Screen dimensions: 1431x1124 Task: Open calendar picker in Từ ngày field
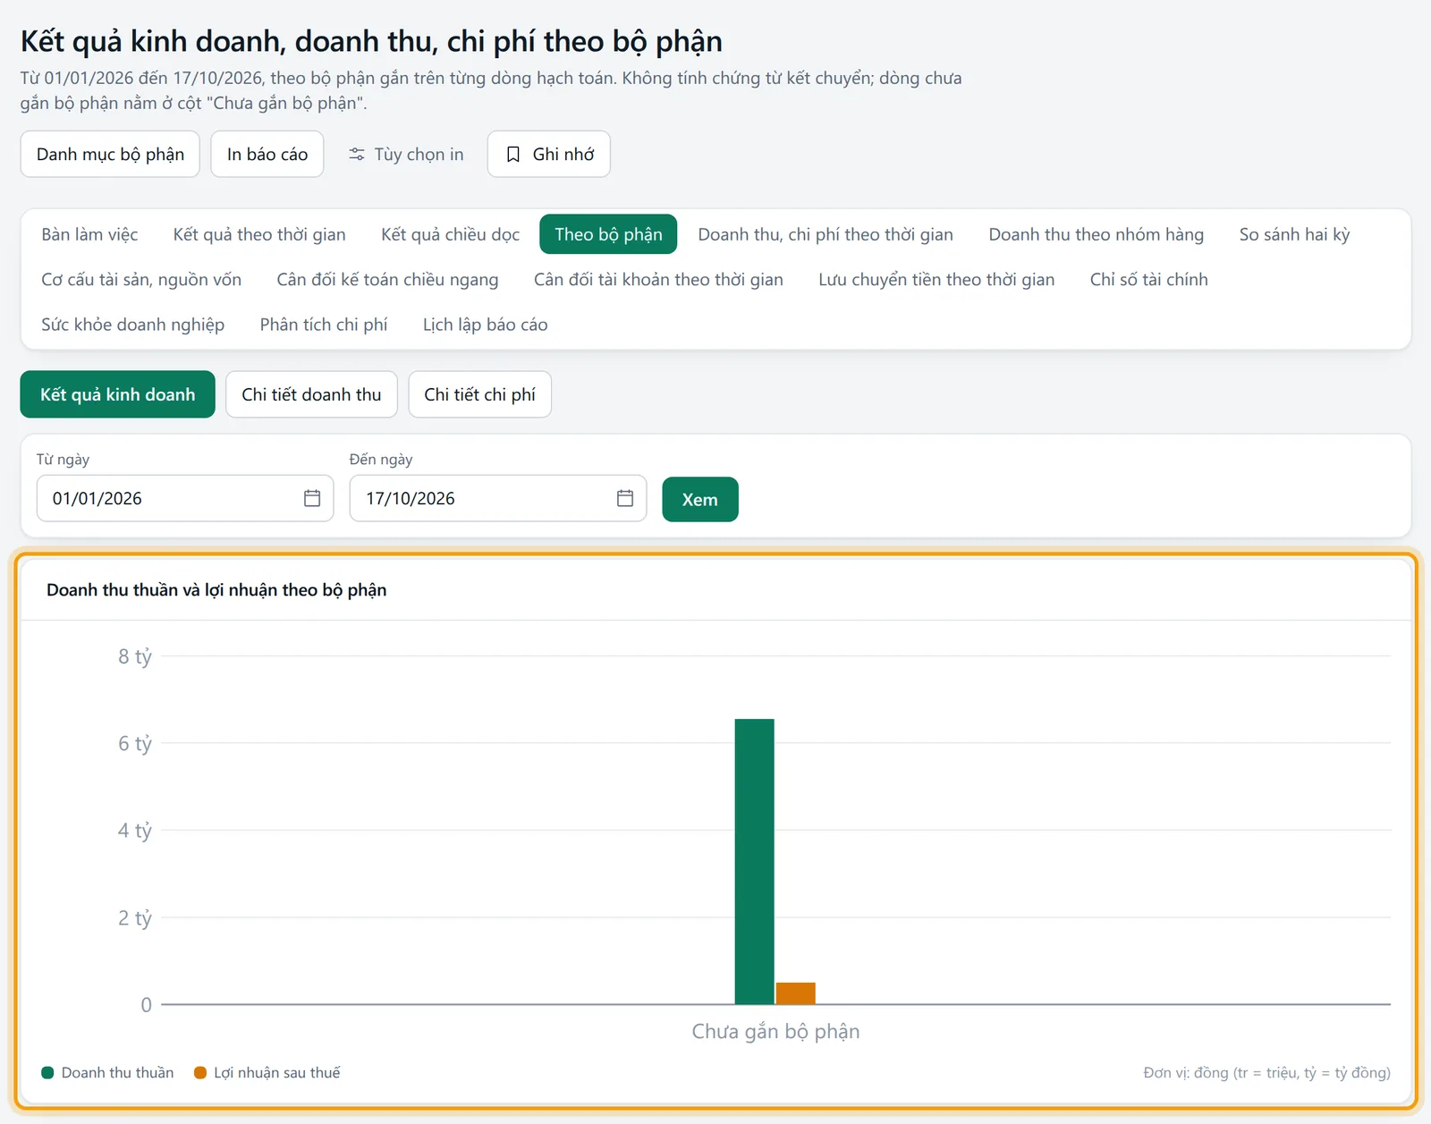[x=312, y=498]
